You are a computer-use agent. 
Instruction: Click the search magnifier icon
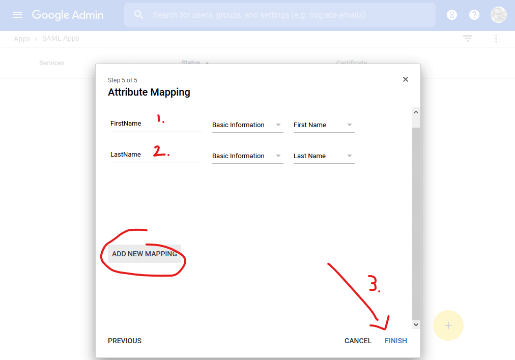139,15
